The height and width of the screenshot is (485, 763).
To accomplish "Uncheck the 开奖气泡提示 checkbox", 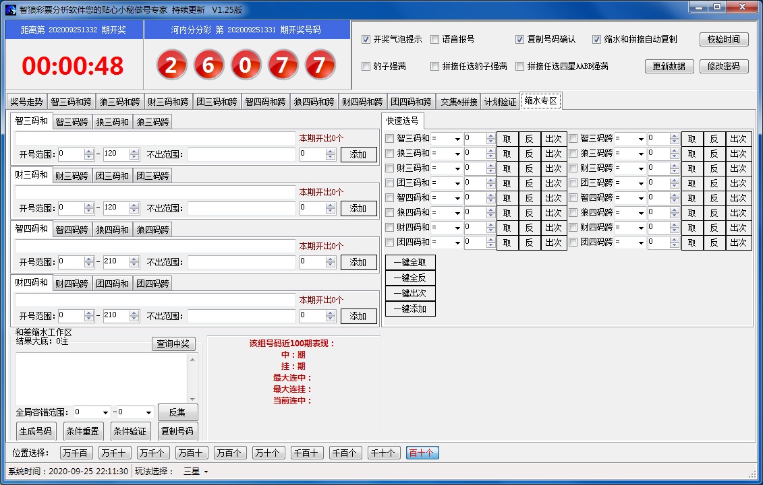I will [x=366, y=40].
